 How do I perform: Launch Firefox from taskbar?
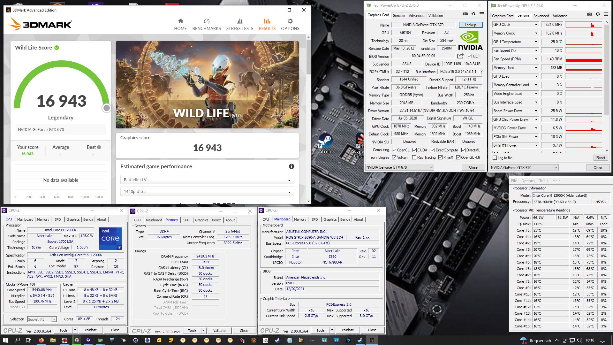(41, 340)
